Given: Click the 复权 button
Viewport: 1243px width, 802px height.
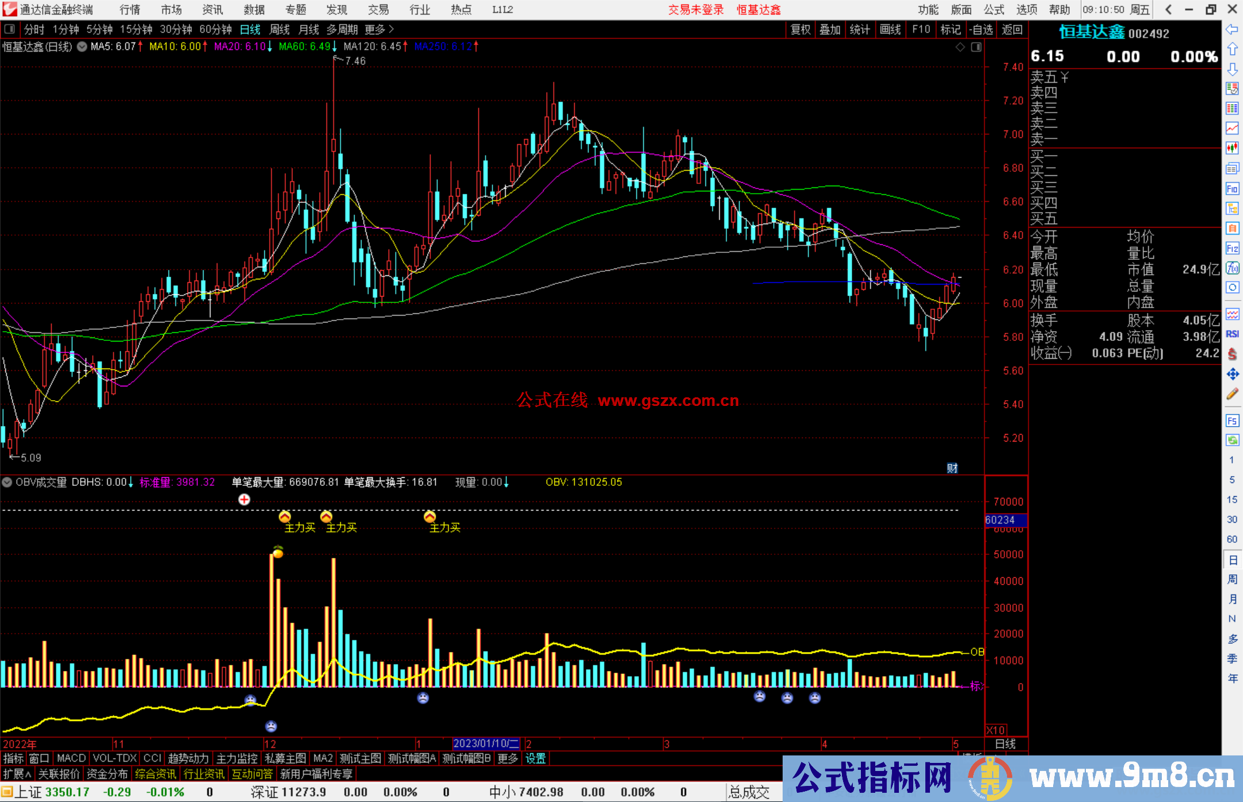Looking at the screenshot, I should 800,29.
